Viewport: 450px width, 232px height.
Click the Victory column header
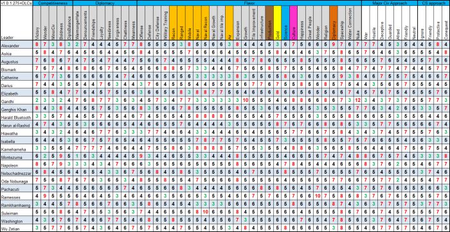pos(37,23)
